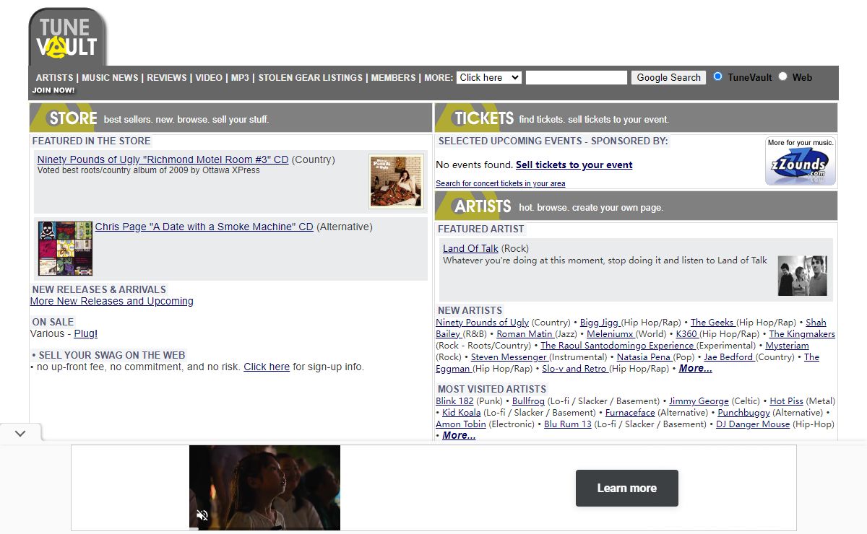Open most visited artist DJ Danger Mouse
The image size is (867, 534).
[753, 424]
